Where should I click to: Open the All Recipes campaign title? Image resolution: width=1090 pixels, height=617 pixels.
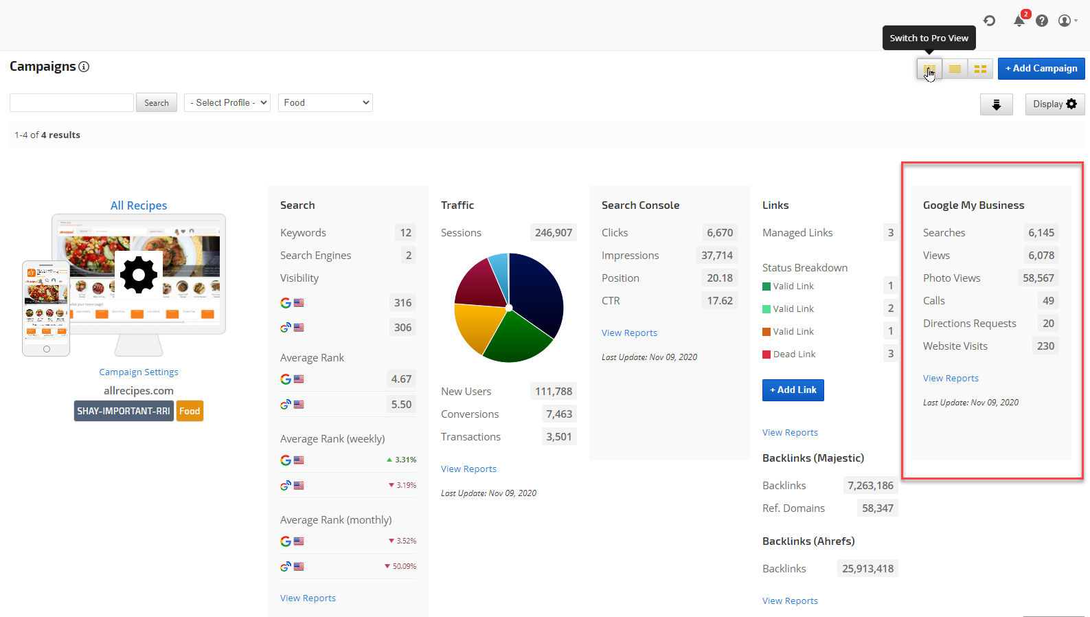click(139, 205)
